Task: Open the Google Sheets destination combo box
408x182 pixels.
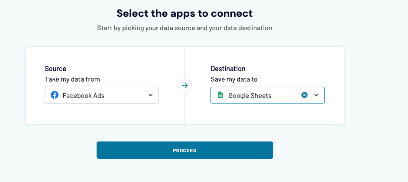Action: click(268, 95)
